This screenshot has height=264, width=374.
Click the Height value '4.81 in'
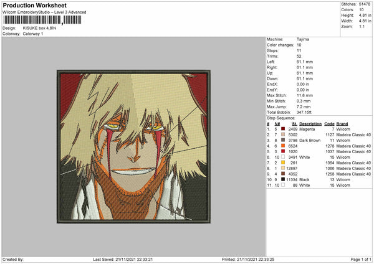pos(365,15)
